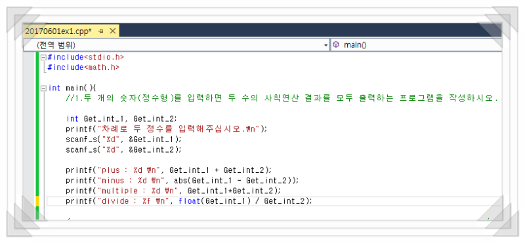Image resolution: width=525 pixels, height=243 pixels.
Task: Click the scanf_s line reading &Get_int_1
Action: click(123, 140)
